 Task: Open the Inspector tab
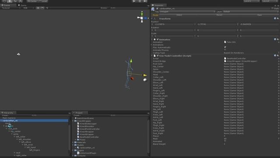(x=158, y=5)
